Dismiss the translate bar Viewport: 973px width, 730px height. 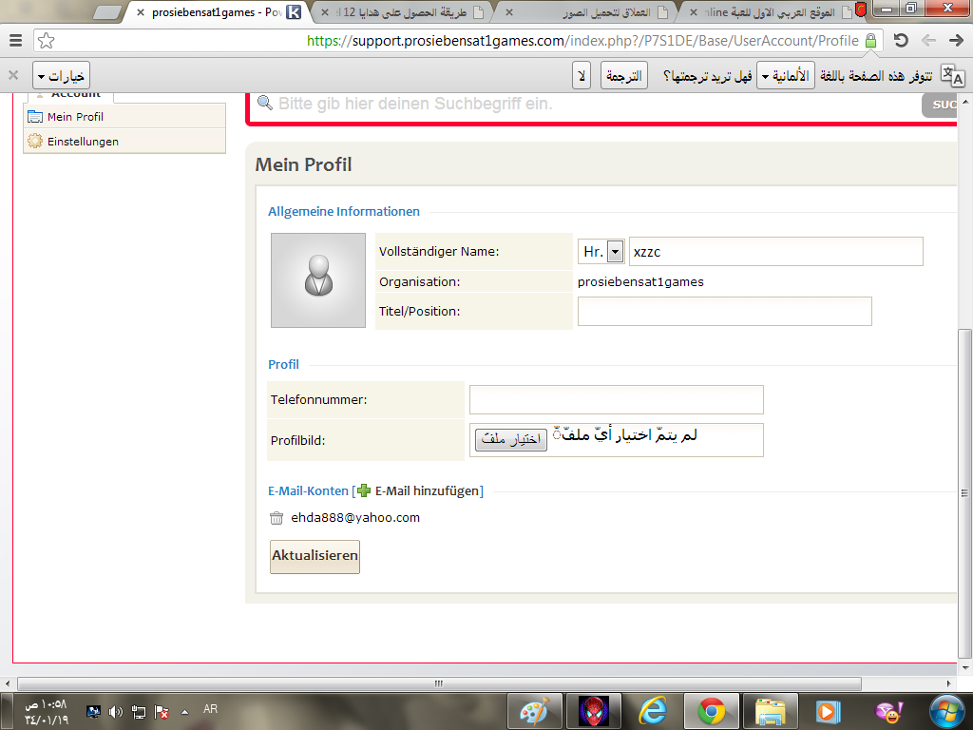click(13, 76)
